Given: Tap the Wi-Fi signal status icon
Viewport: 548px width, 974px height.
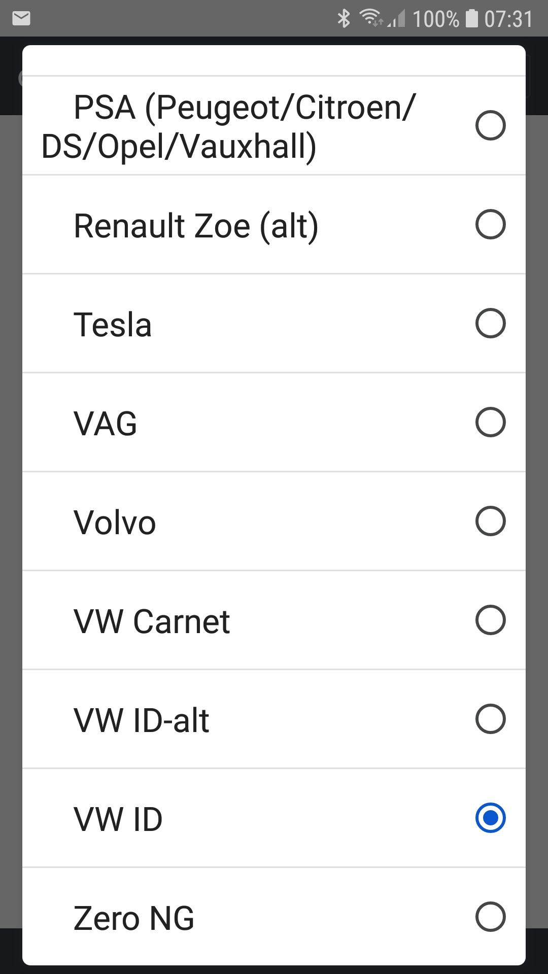Looking at the screenshot, I should pos(371,18).
